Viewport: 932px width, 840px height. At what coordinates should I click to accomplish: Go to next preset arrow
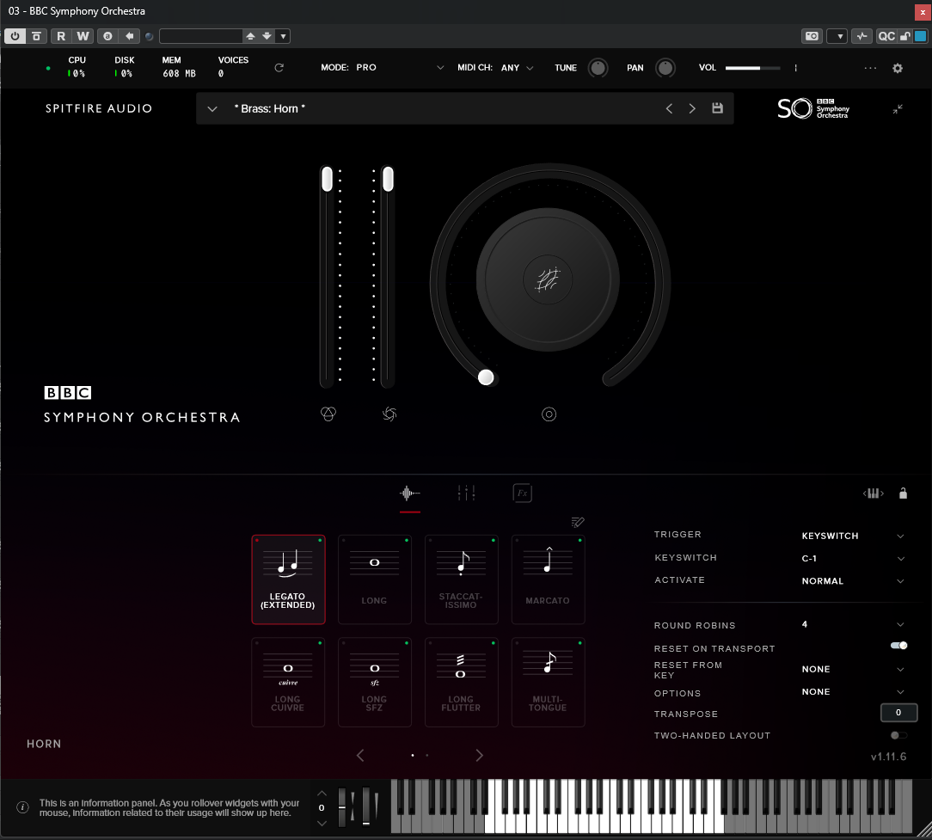pos(692,109)
